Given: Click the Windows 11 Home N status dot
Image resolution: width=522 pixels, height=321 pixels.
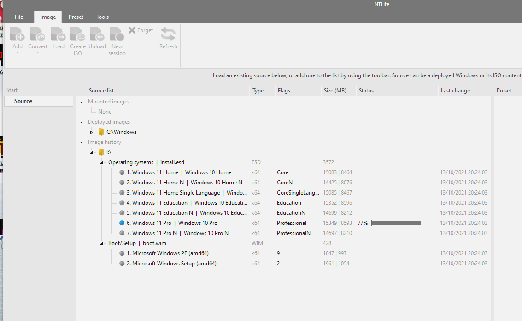Looking at the screenshot, I should [x=122, y=183].
